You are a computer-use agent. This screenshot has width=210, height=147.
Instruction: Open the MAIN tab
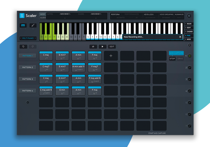(x=189, y=24)
